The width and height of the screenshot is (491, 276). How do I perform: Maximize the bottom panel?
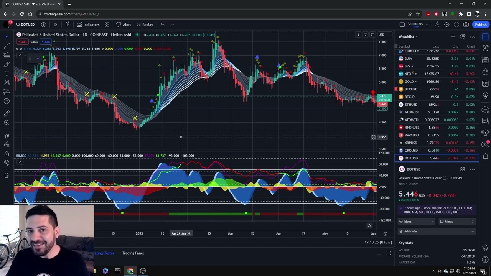[389, 253]
